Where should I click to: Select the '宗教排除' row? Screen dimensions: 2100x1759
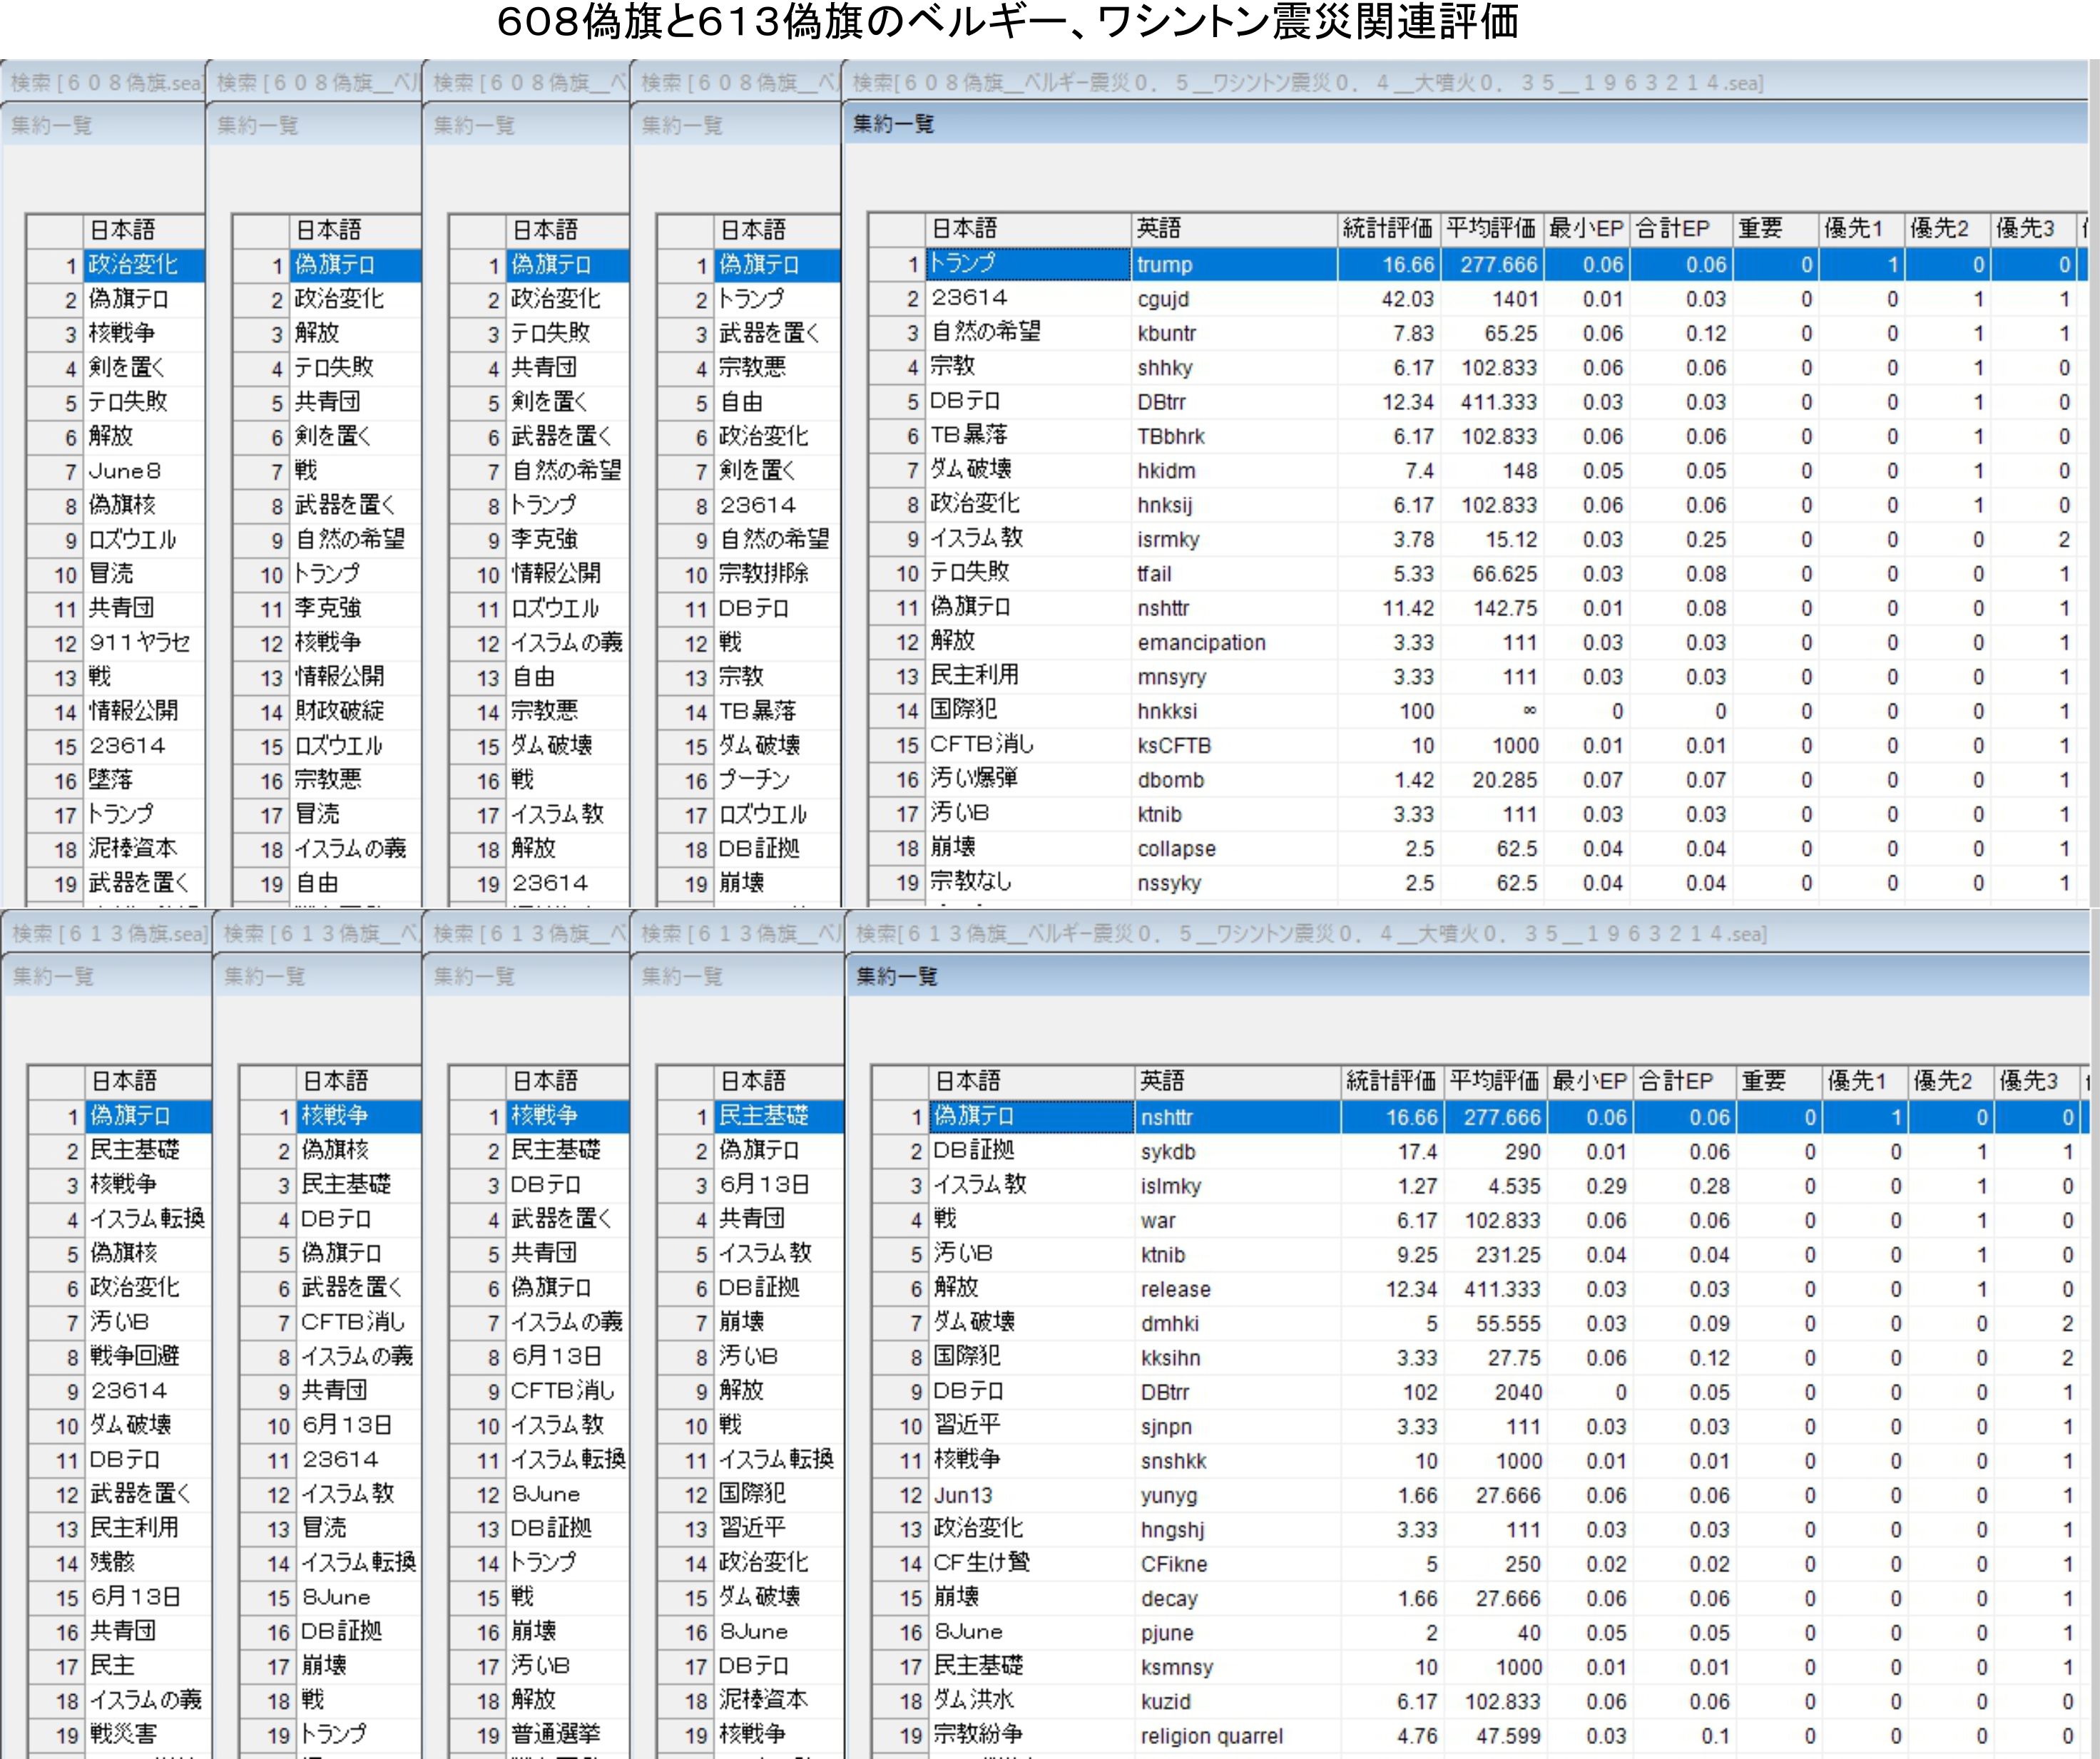tap(749, 574)
